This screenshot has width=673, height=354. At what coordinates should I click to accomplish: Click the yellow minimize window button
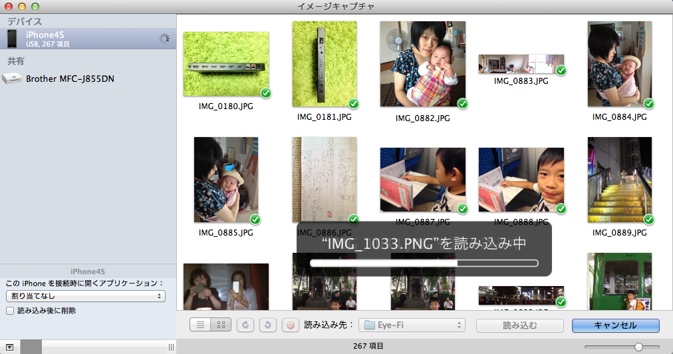22,7
